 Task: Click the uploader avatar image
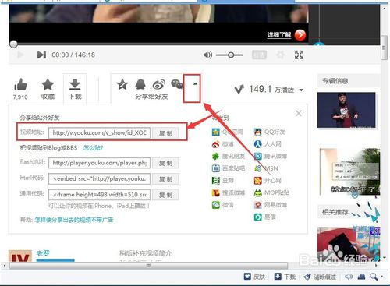click(x=20, y=256)
